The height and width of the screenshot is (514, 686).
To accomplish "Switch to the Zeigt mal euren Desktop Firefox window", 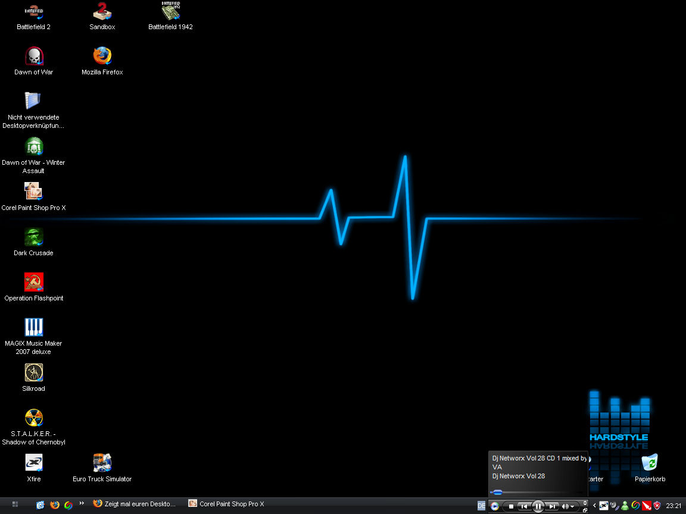I will click(x=134, y=504).
